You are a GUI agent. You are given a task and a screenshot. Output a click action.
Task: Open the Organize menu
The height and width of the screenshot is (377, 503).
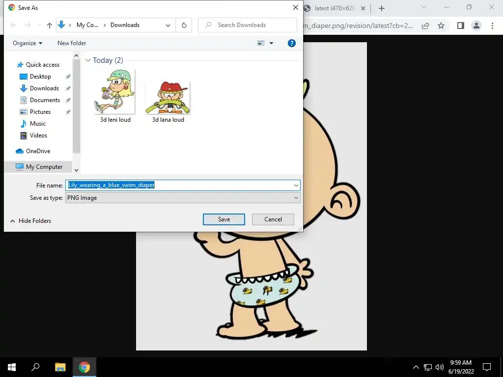(28, 43)
